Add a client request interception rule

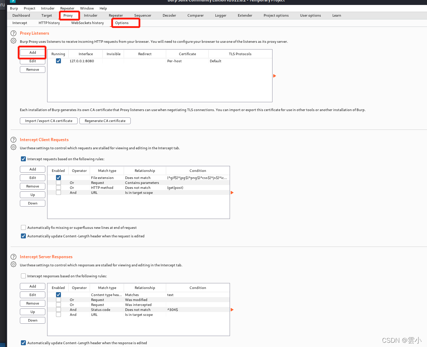pyautogui.click(x=33, y=169)
